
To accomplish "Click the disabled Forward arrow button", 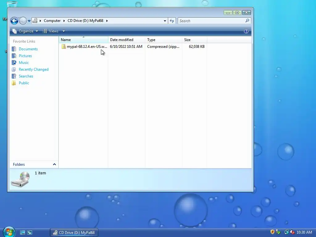I will tap(23, 21).
